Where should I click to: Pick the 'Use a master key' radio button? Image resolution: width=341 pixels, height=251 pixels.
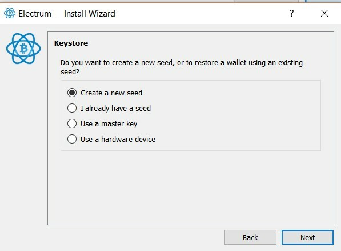coord(72,123)
